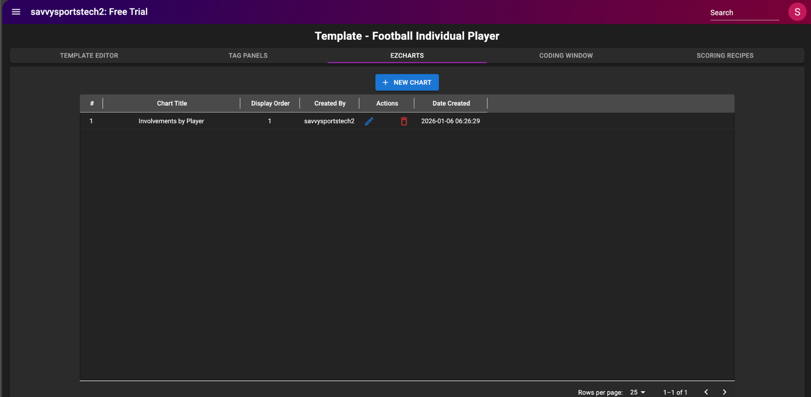Expand the rows per page dropdown
The height and width of the screenshot is (397, 811).
click(637, 392)
